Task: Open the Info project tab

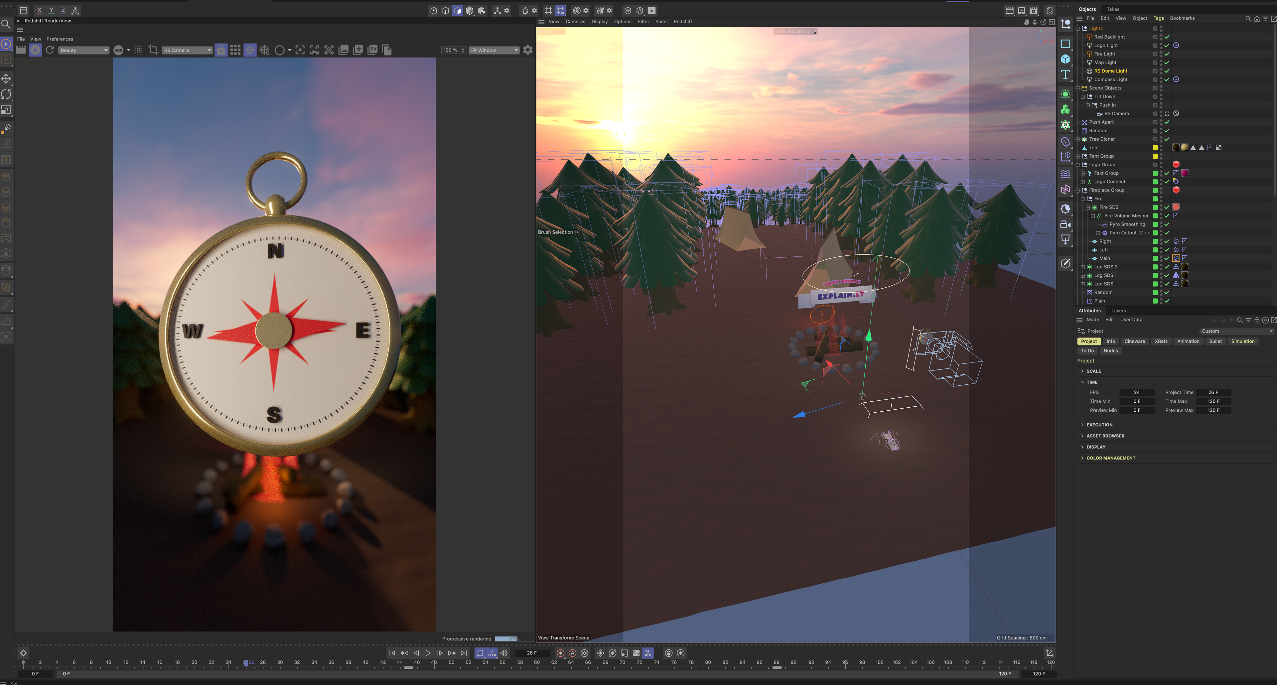Action: click(x=1110, y=342)
